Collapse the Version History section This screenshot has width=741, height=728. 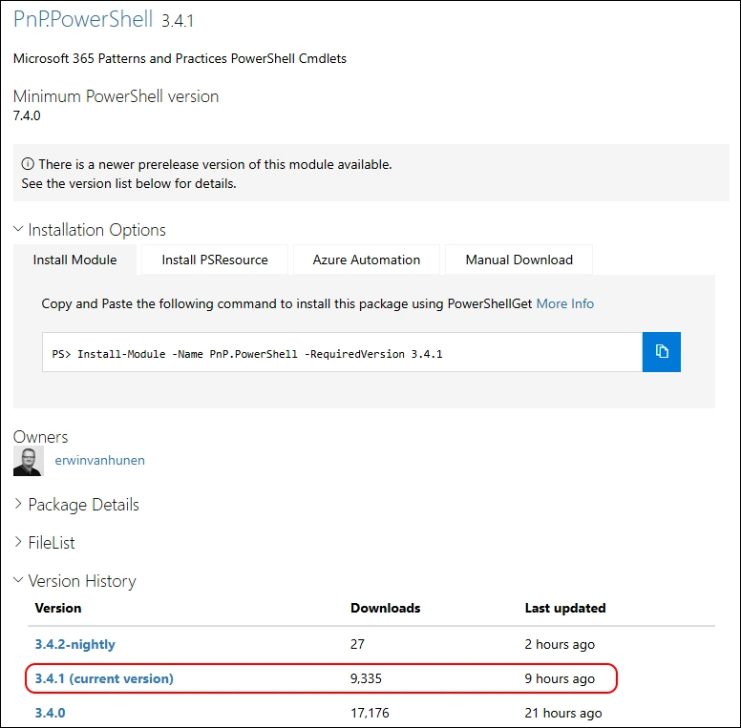tap(74, 581)
